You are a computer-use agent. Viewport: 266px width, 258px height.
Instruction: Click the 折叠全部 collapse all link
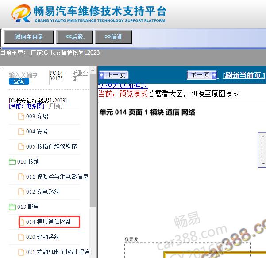point(80,76)
